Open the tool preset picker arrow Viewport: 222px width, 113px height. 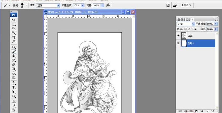pos(9,6)
